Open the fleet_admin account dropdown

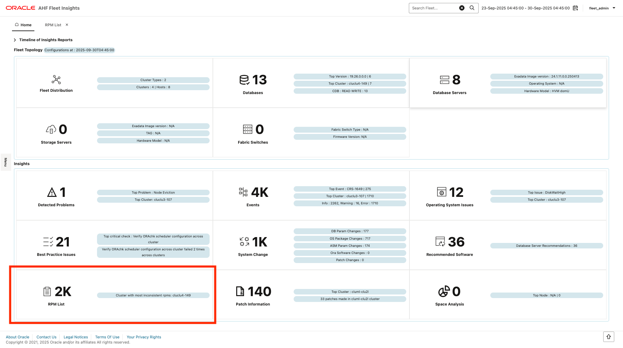(602, 8)
